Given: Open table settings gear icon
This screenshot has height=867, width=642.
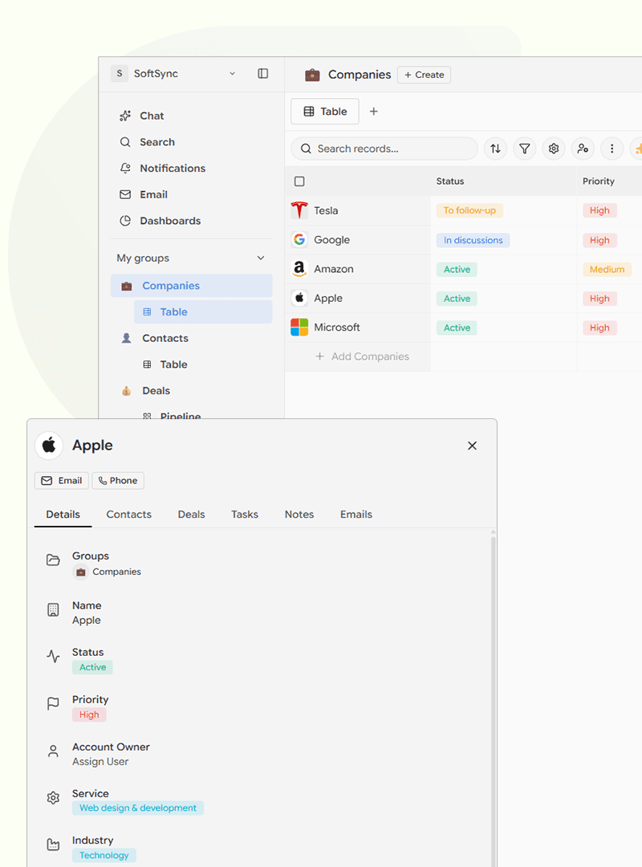Looking at the screenshot, I should click(553, 149).
